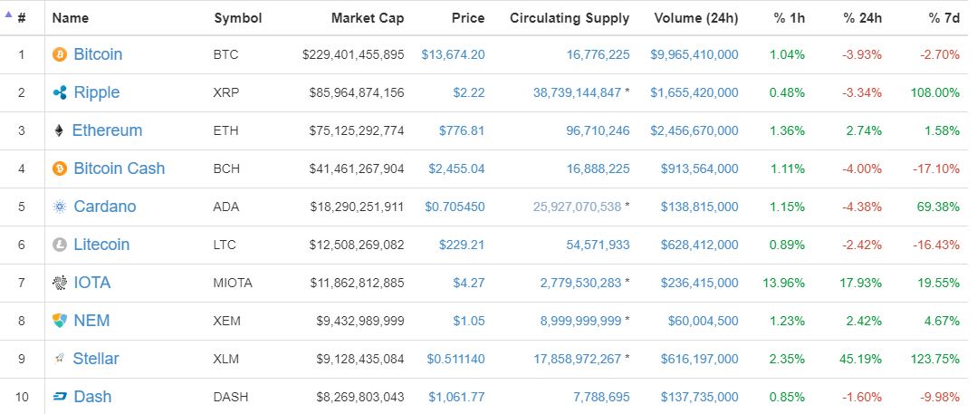Click the Ethereum diamond logo icon

(60, 130)
